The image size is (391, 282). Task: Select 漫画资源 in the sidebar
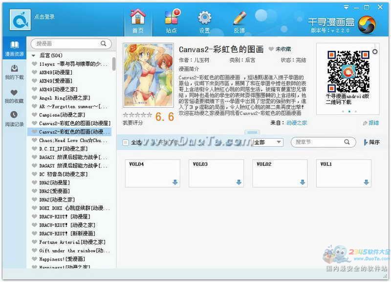(14, 48)
